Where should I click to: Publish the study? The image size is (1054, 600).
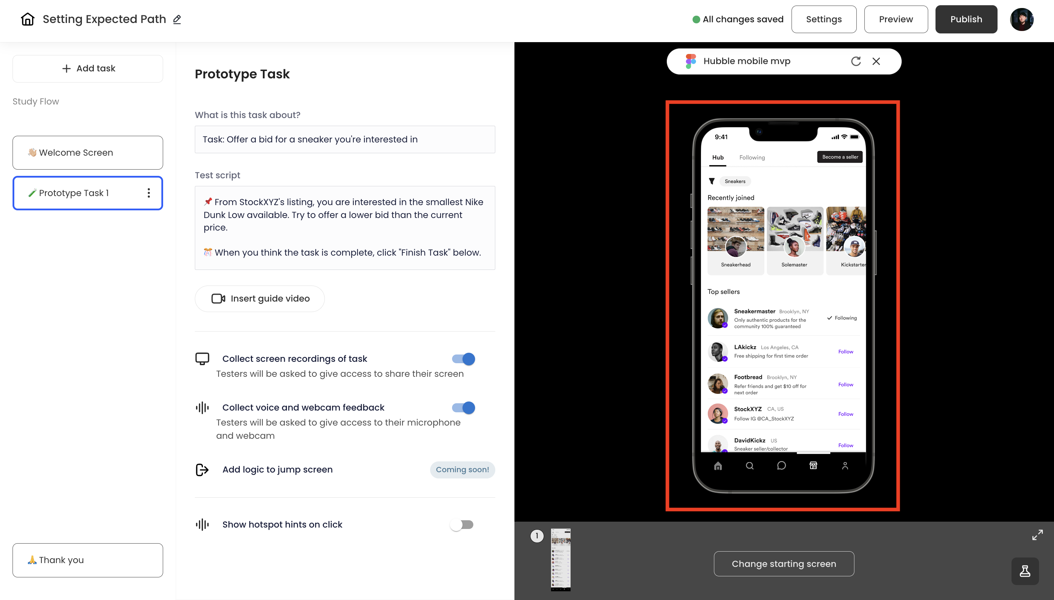tap(966, 20)
